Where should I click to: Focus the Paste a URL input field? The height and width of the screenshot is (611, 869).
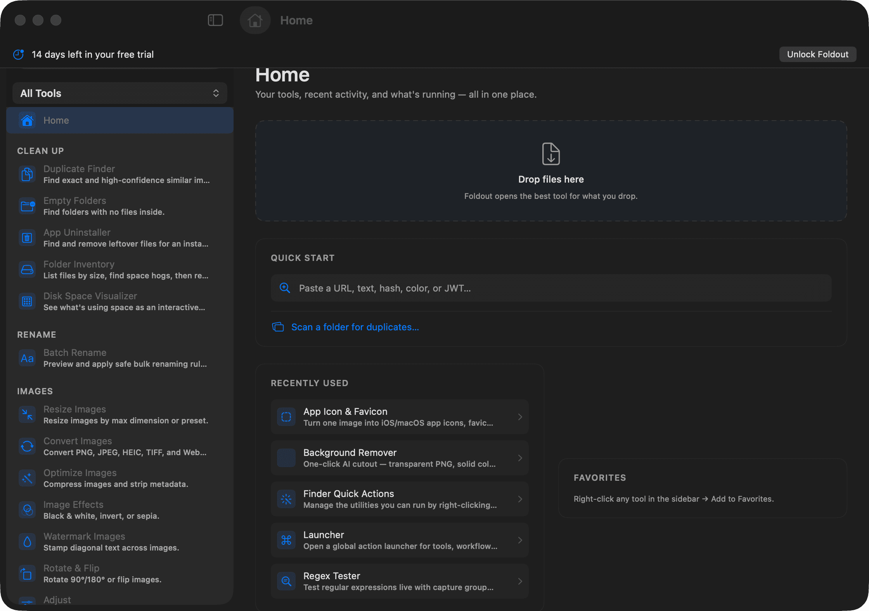[551, 288]
